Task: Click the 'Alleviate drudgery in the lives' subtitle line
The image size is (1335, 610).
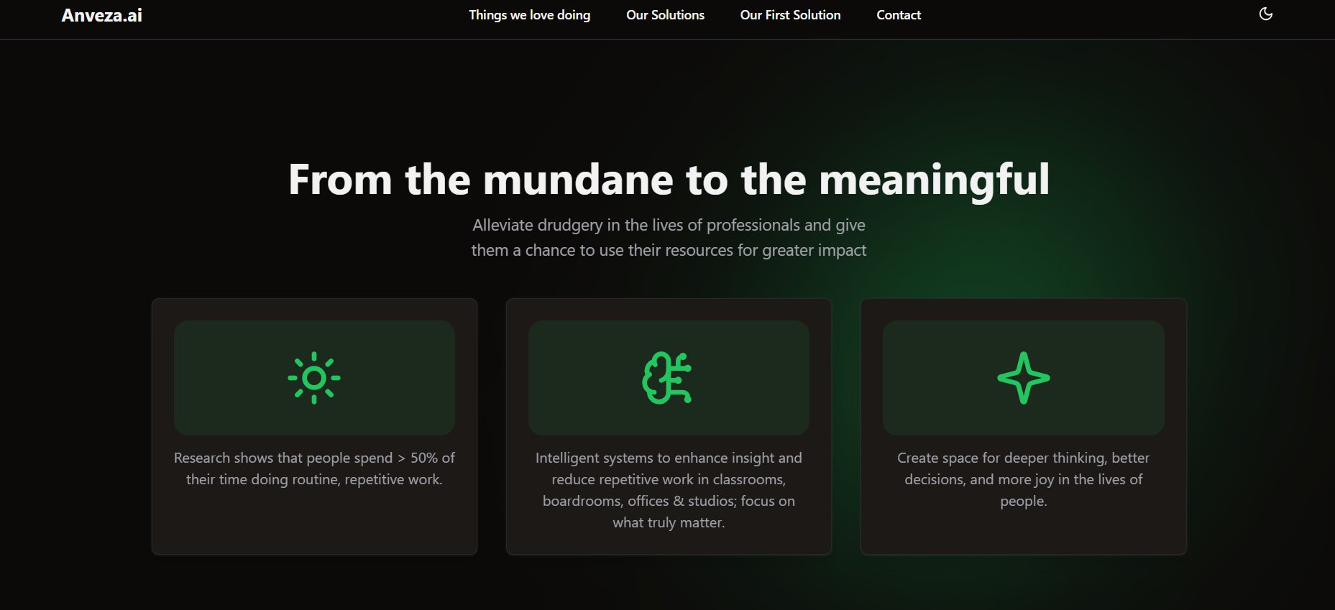Action: pyautogui.click(x=669, y=225)
